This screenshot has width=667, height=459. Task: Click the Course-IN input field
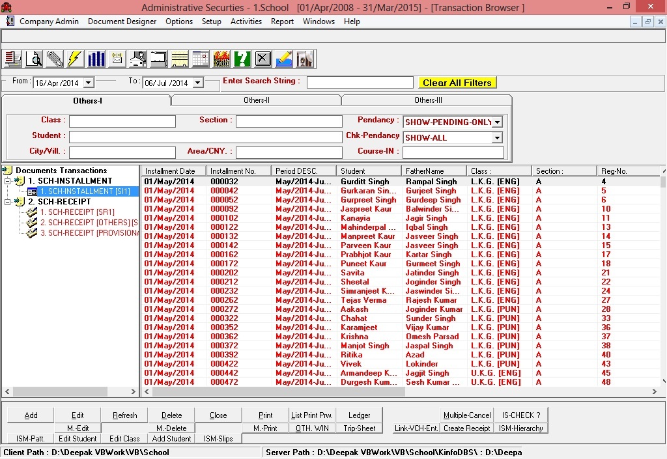point(453,152)
